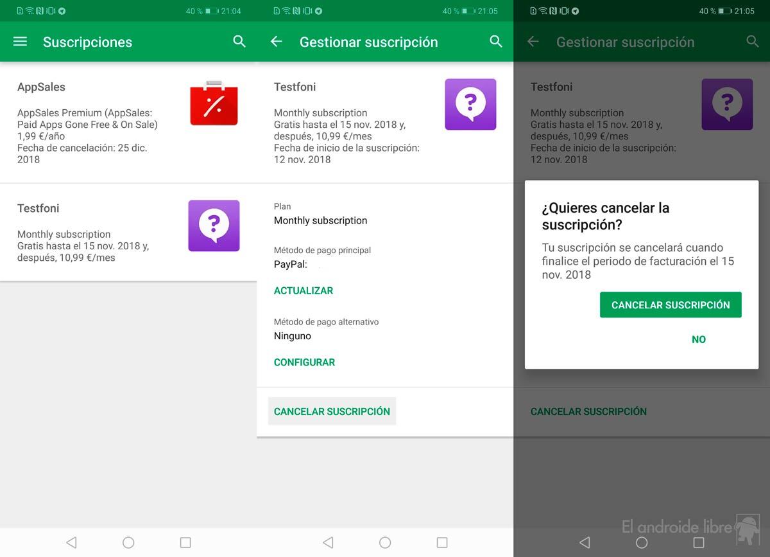Tap CANCELAR SUSCRIPCIÓN on middle screen
The width and height of the screenshot is (770, 557).
click(x=332, y=411)
